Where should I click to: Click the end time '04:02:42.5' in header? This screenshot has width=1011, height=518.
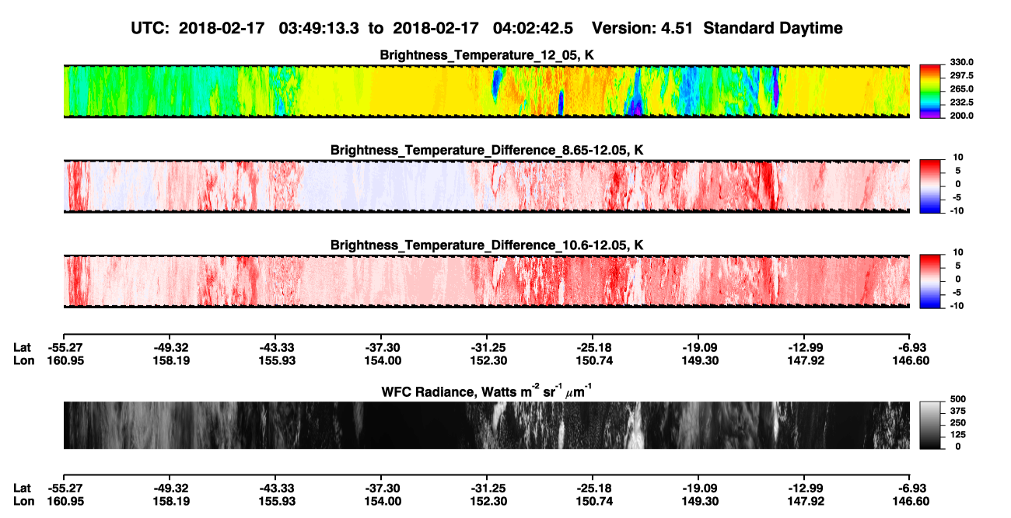click(x=533, y=28)
